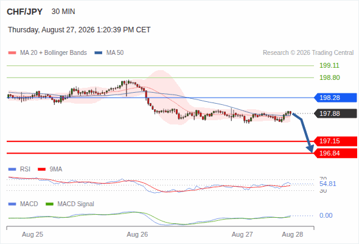Click the MA 50 legend label
Screen dimensions: 359x244
(x=115, y=53)
